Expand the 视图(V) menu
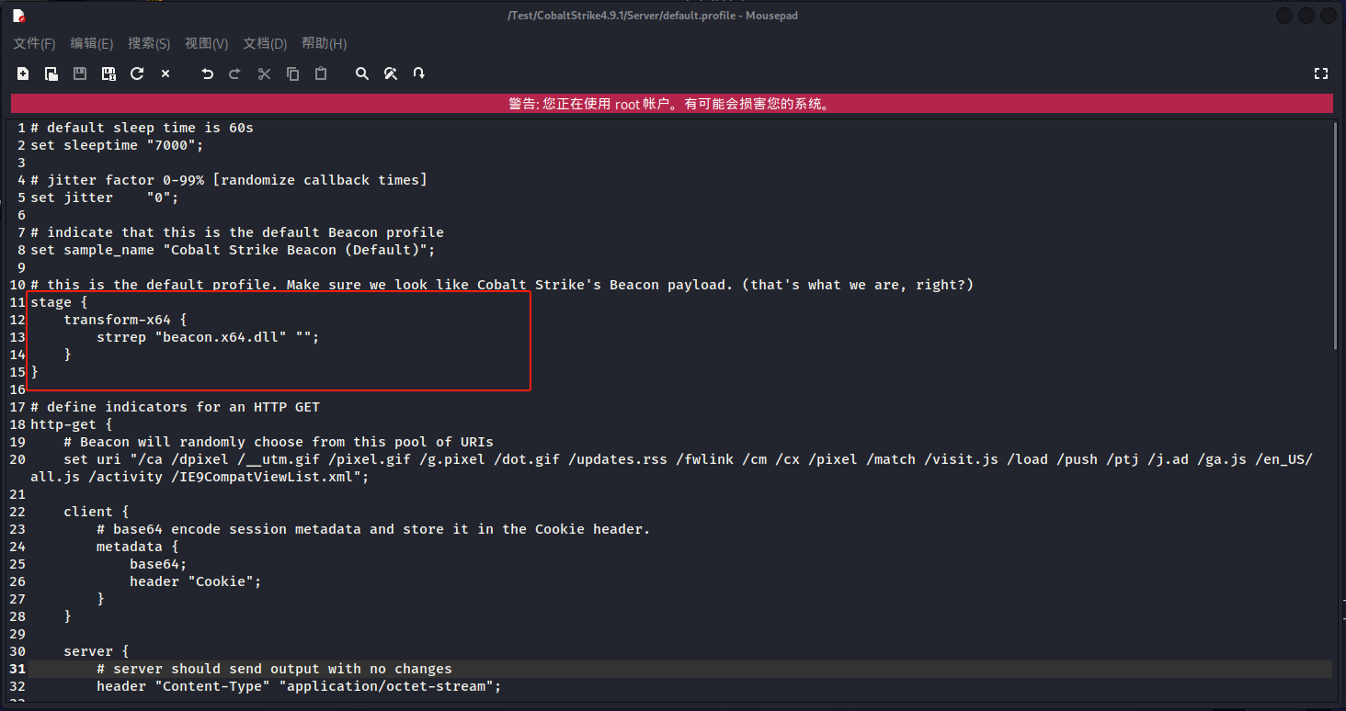The image size is (1346, 711). [x=206, y=43]
